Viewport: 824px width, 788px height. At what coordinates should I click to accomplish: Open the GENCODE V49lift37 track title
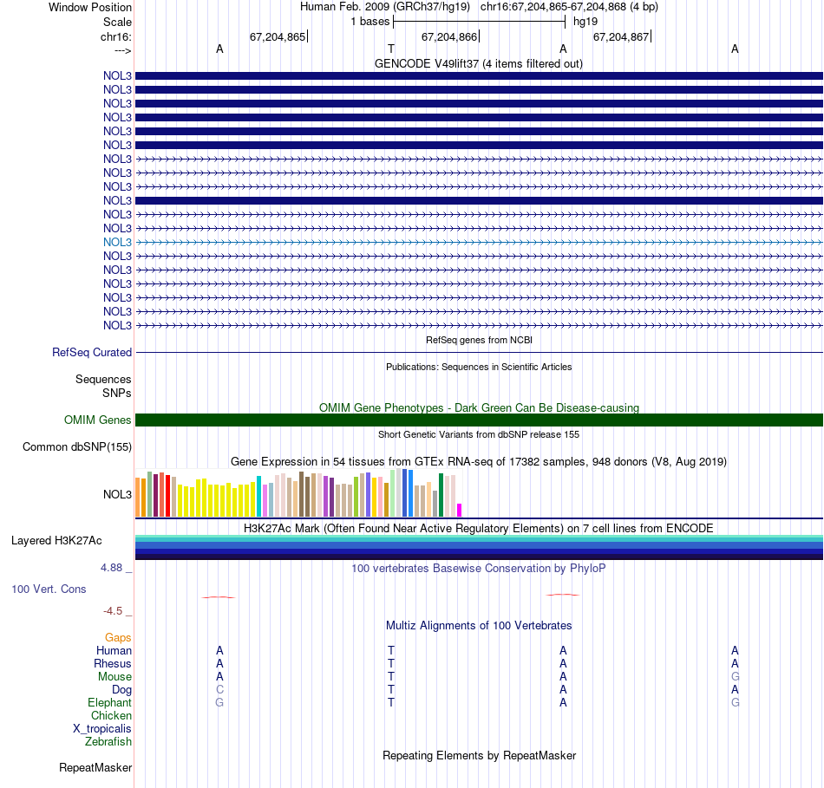coord(478,63)
